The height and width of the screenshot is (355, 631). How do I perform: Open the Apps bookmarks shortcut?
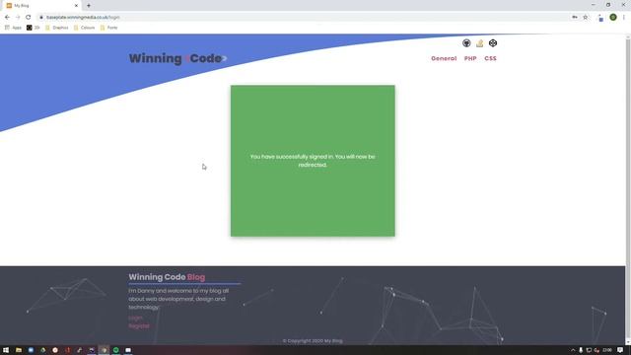click(13, 28)
